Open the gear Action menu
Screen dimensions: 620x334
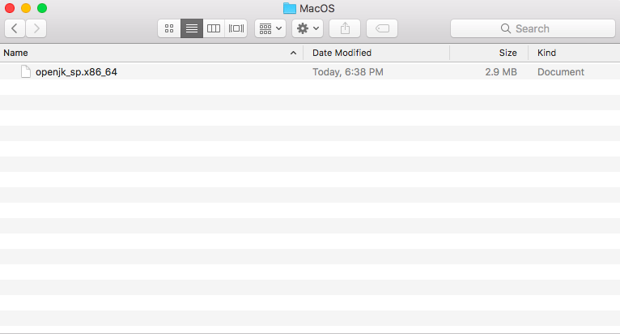click(x=308, y=28)
